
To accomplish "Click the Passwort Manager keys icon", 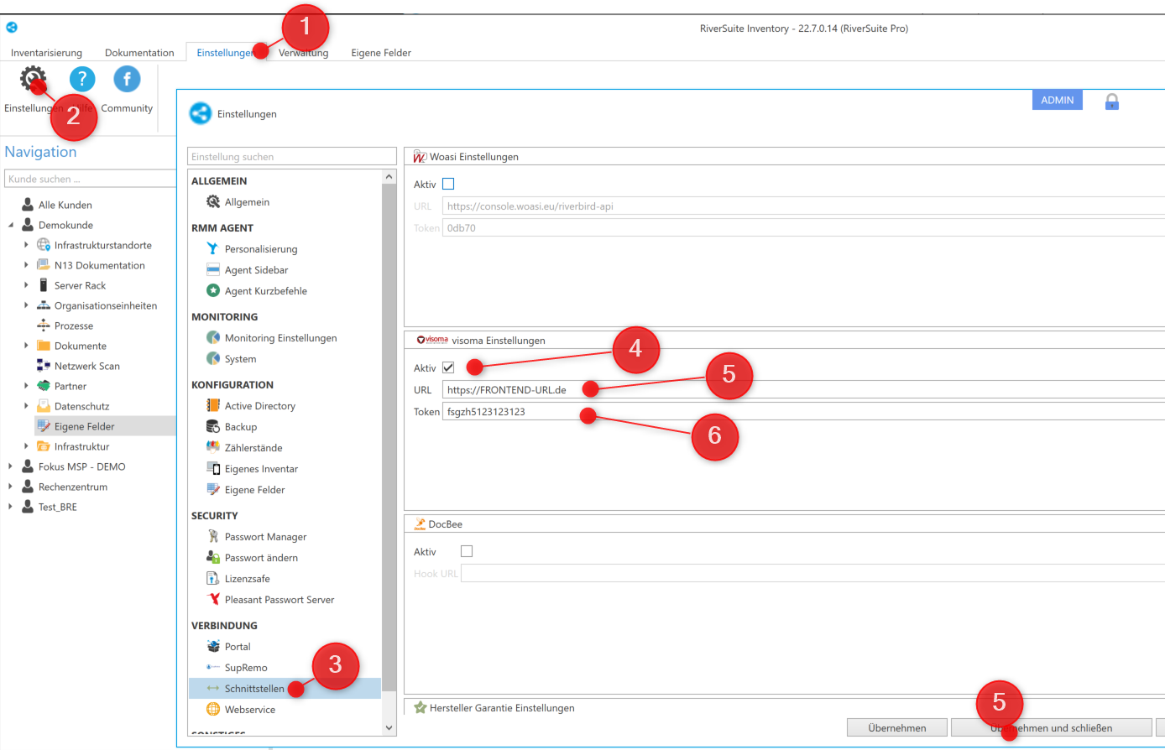I will click(213, 537).
